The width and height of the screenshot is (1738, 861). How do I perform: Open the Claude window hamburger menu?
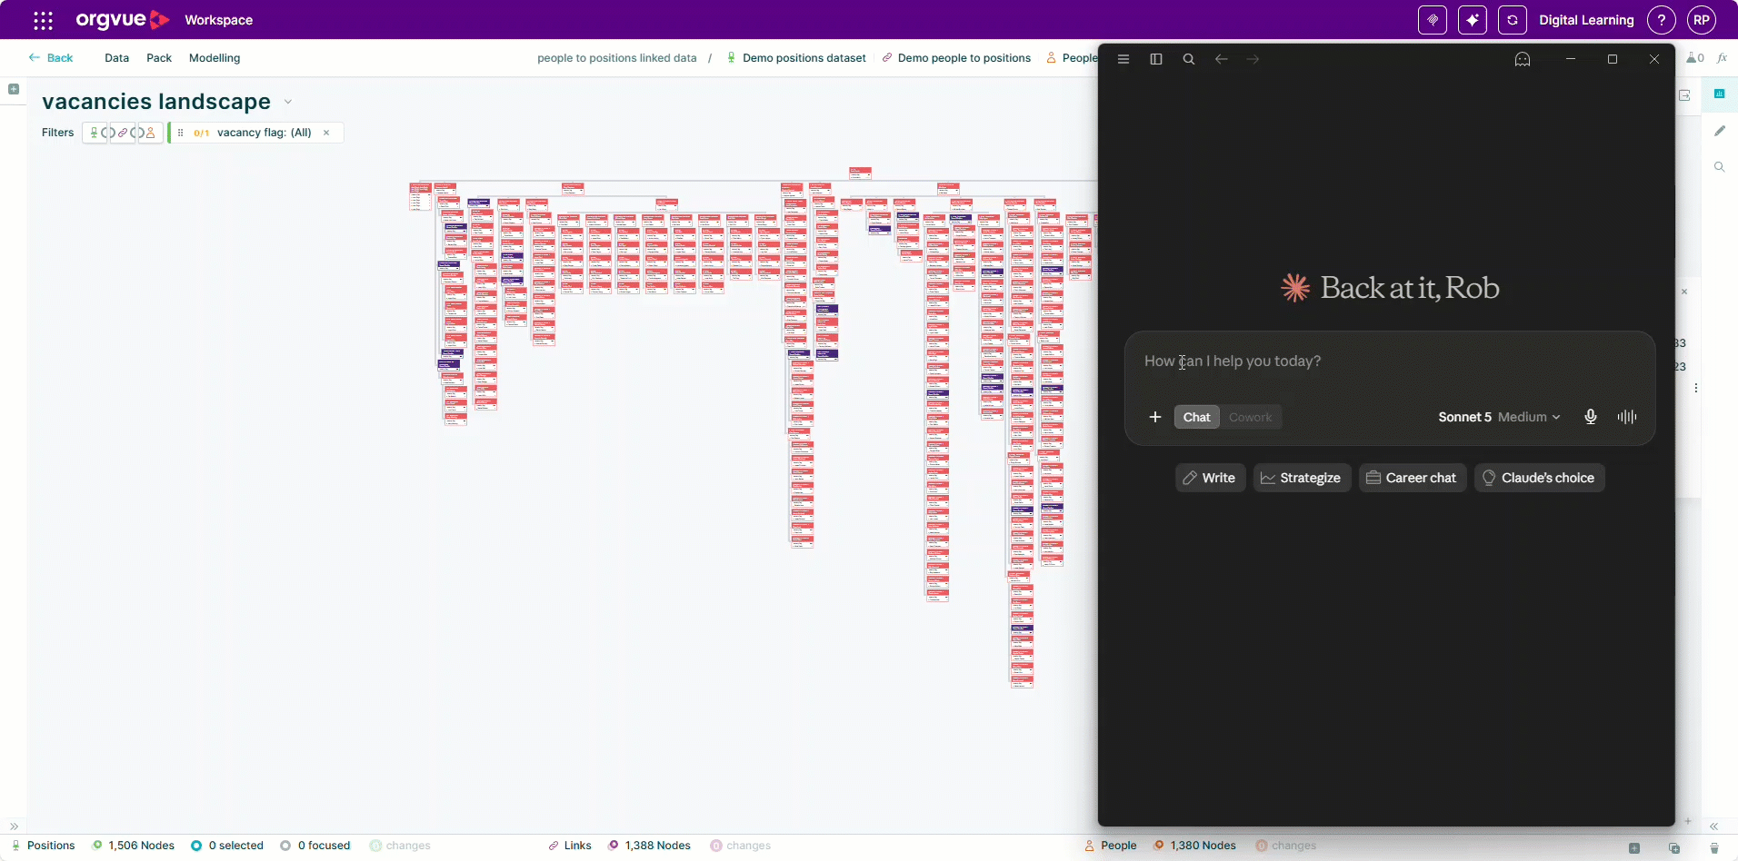click(x=1124, y=59)
